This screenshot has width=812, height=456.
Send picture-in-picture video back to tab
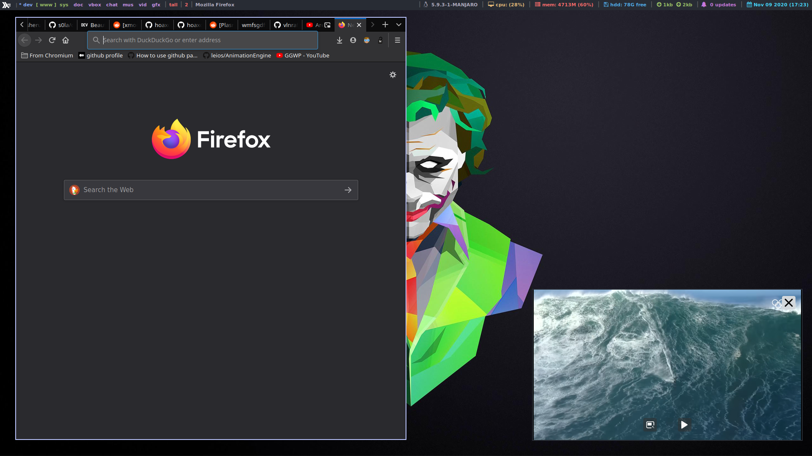650,425
